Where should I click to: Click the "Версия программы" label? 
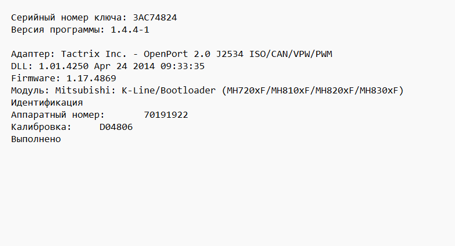click(55, 30)
